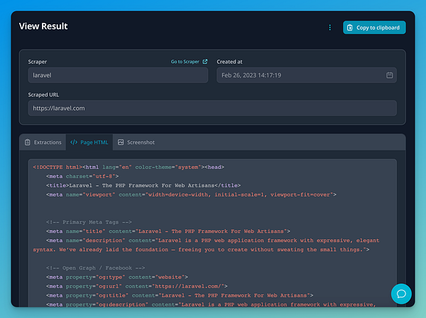
Task: Click the Scraper field containing laravel
Action: pos(118,75)
